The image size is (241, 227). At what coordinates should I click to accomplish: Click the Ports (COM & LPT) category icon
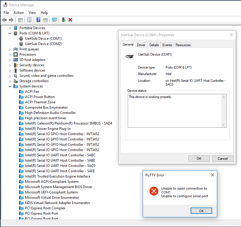pos(16,33)
